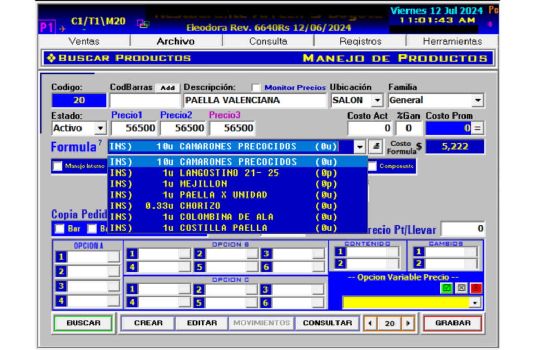
Task: Select PAELLA X UNIDAD in formula list
Action: pos(238,195)
